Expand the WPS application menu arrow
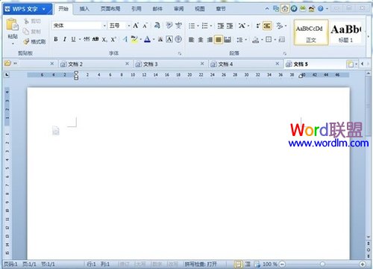The image size is (373, 269). coord(44,9)
